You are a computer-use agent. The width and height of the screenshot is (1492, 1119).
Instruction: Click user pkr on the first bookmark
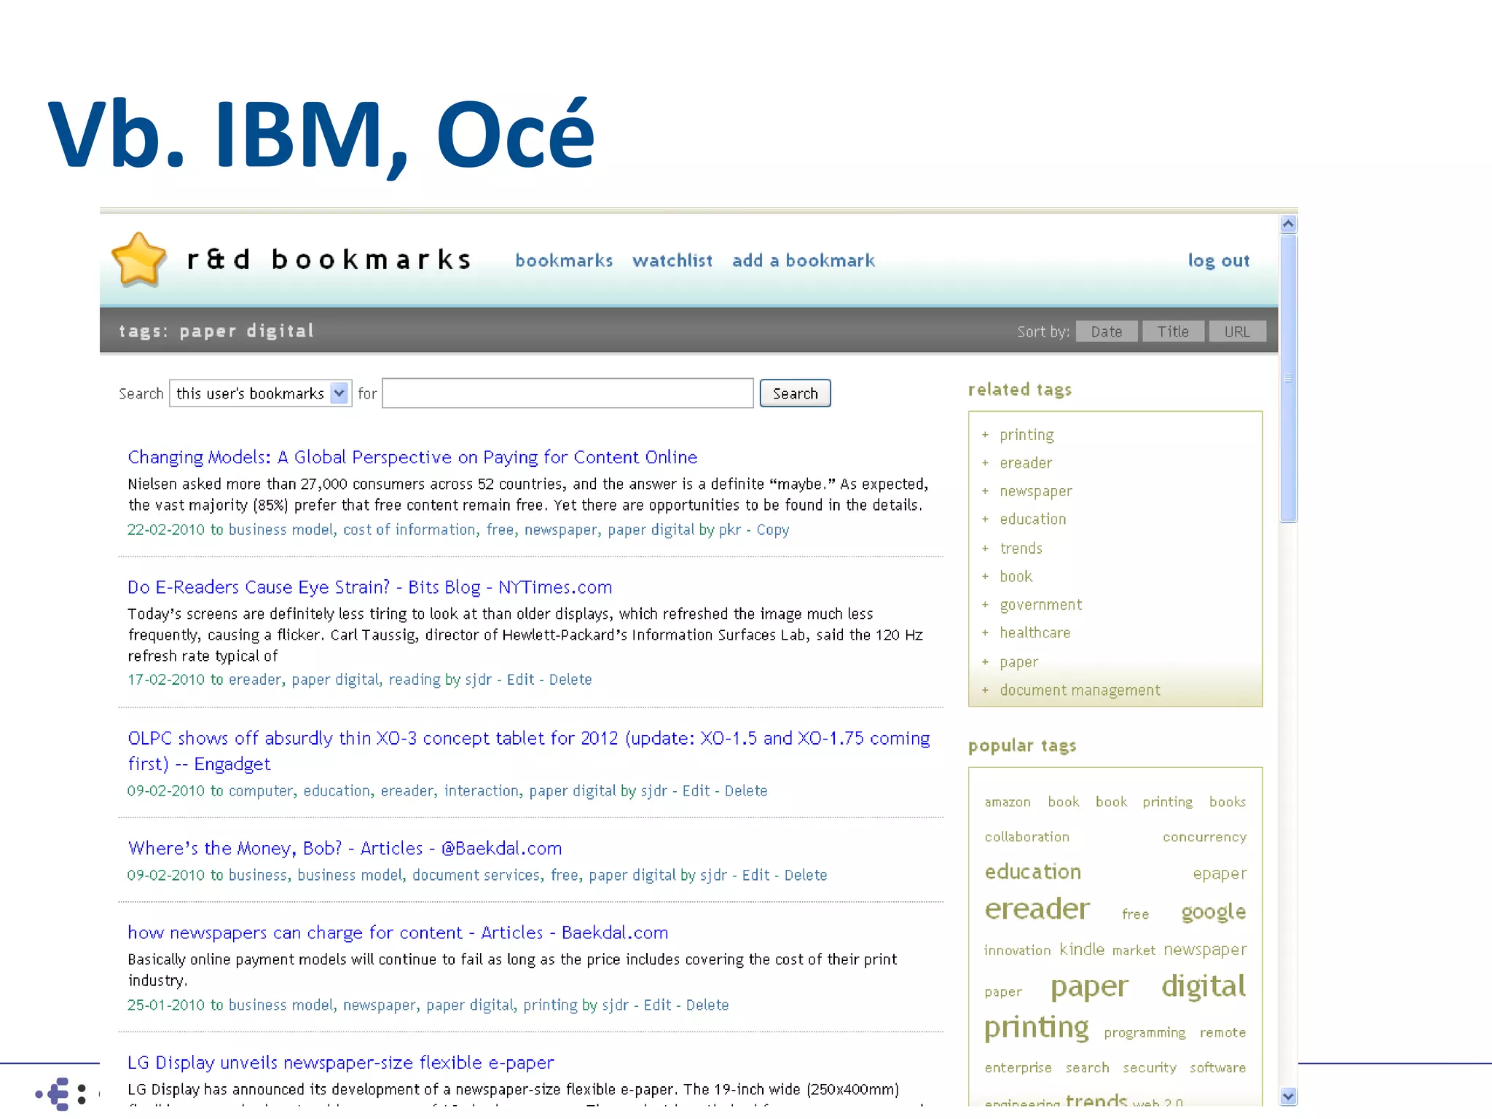730,530
